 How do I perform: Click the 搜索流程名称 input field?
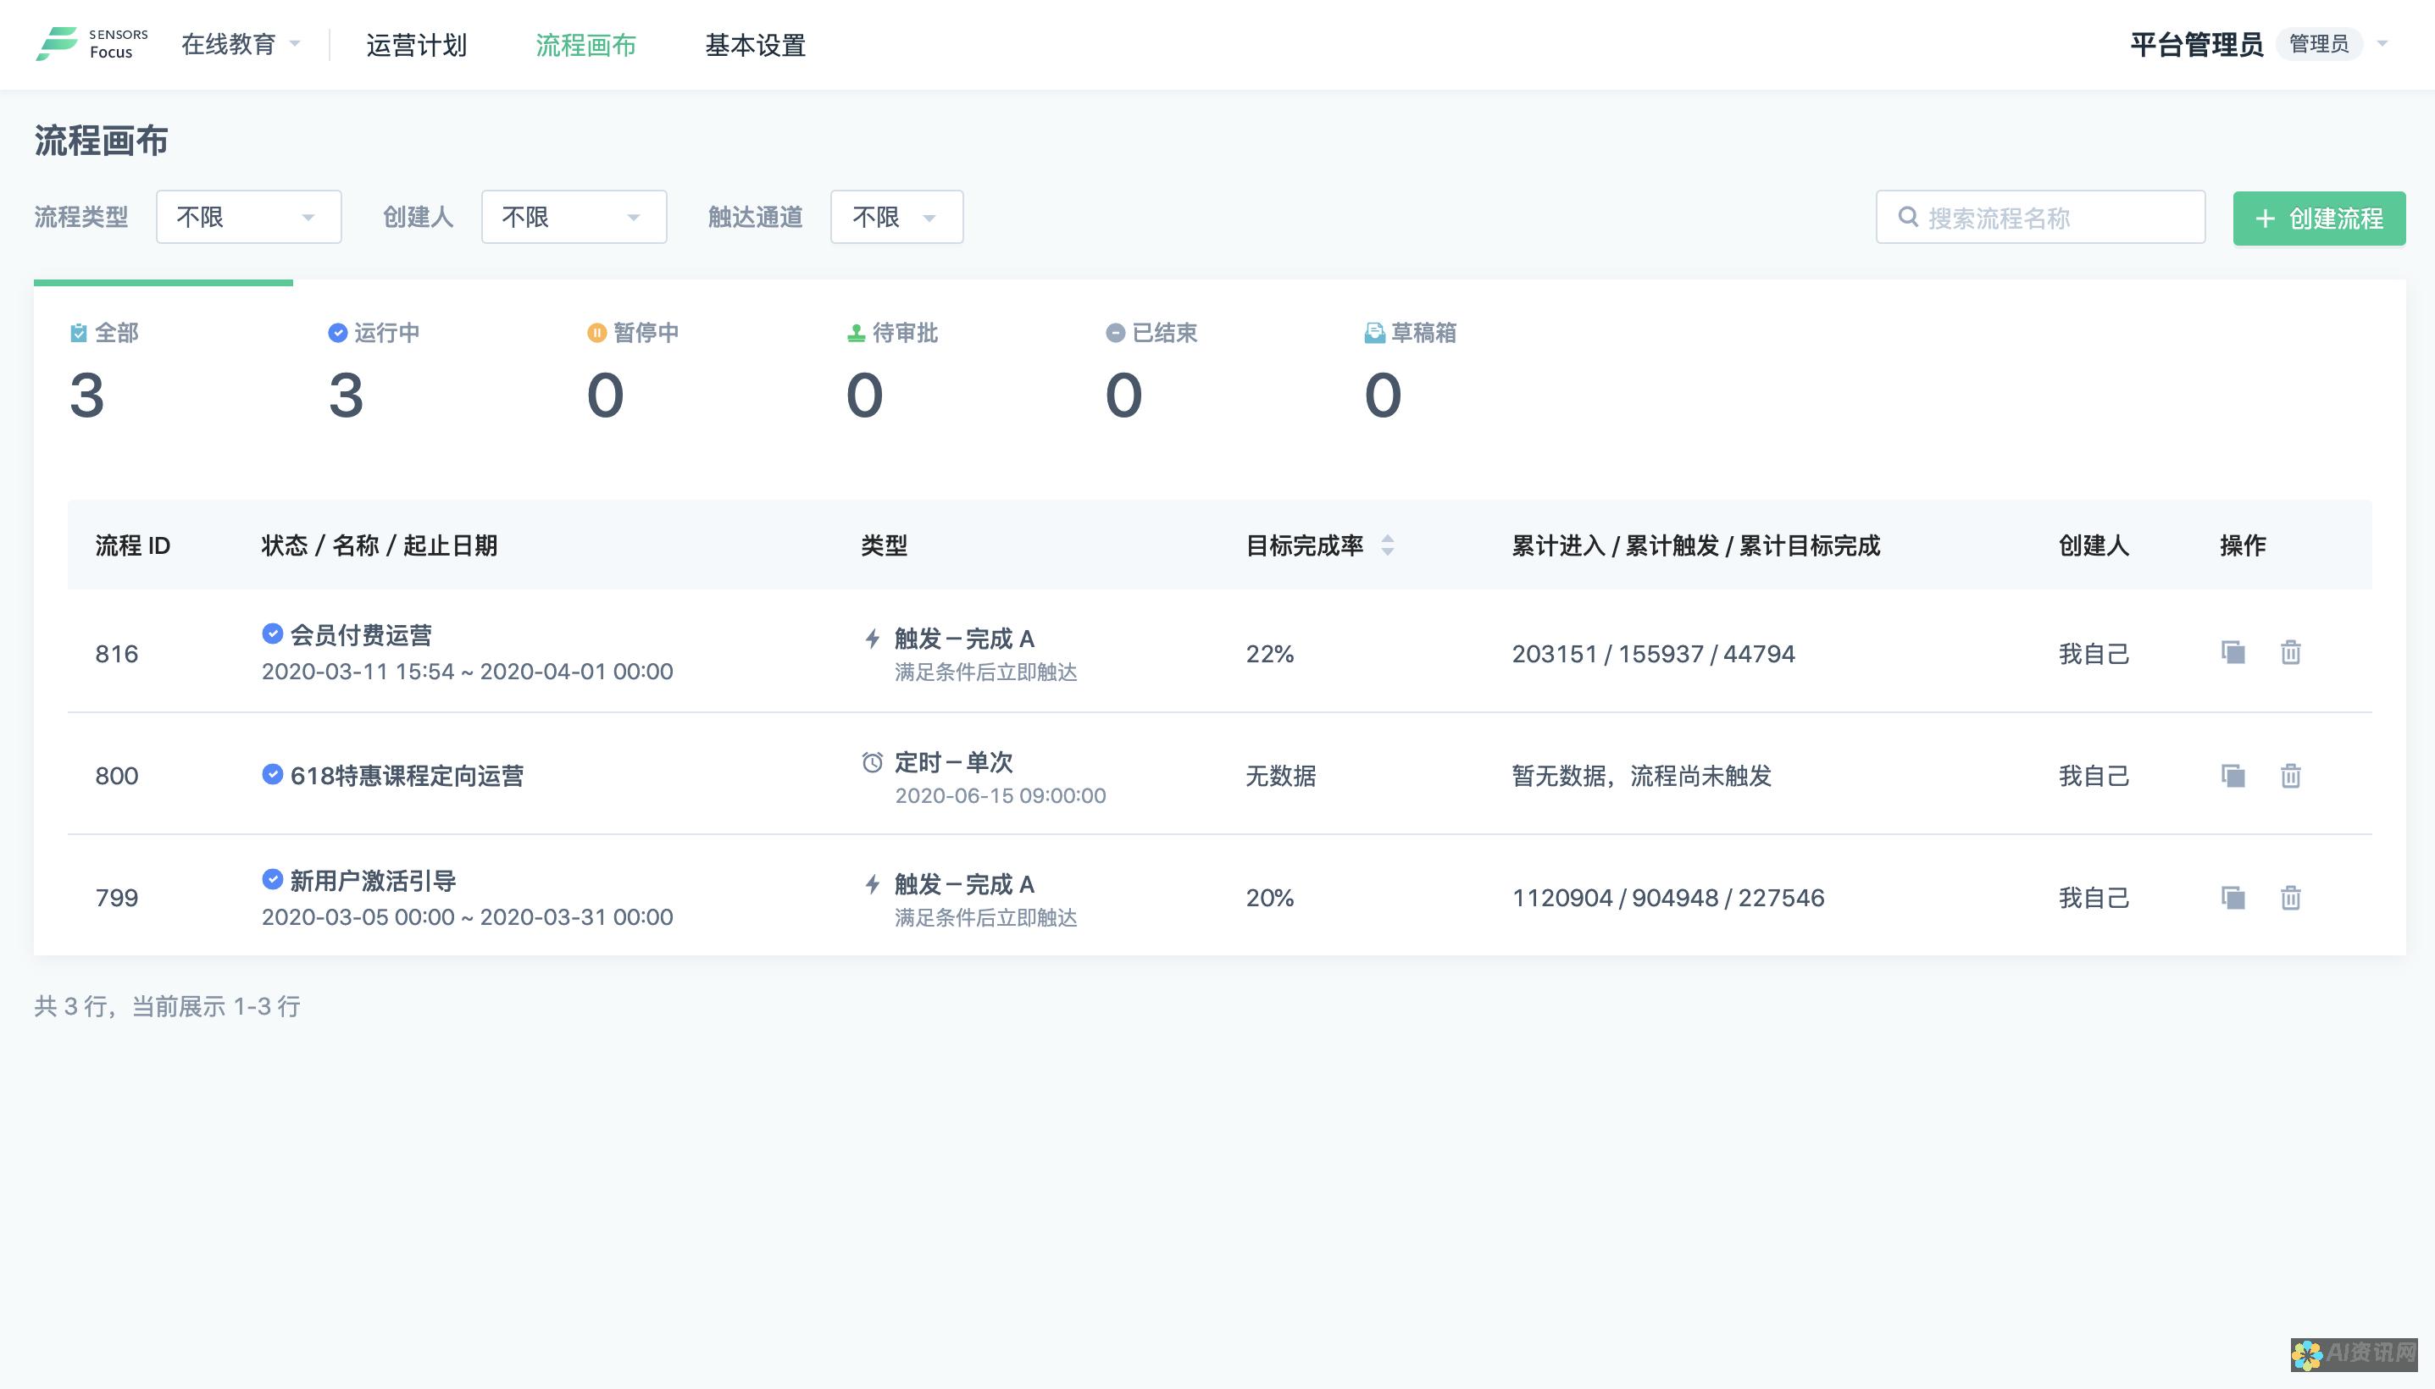(x=2040, y=216)
